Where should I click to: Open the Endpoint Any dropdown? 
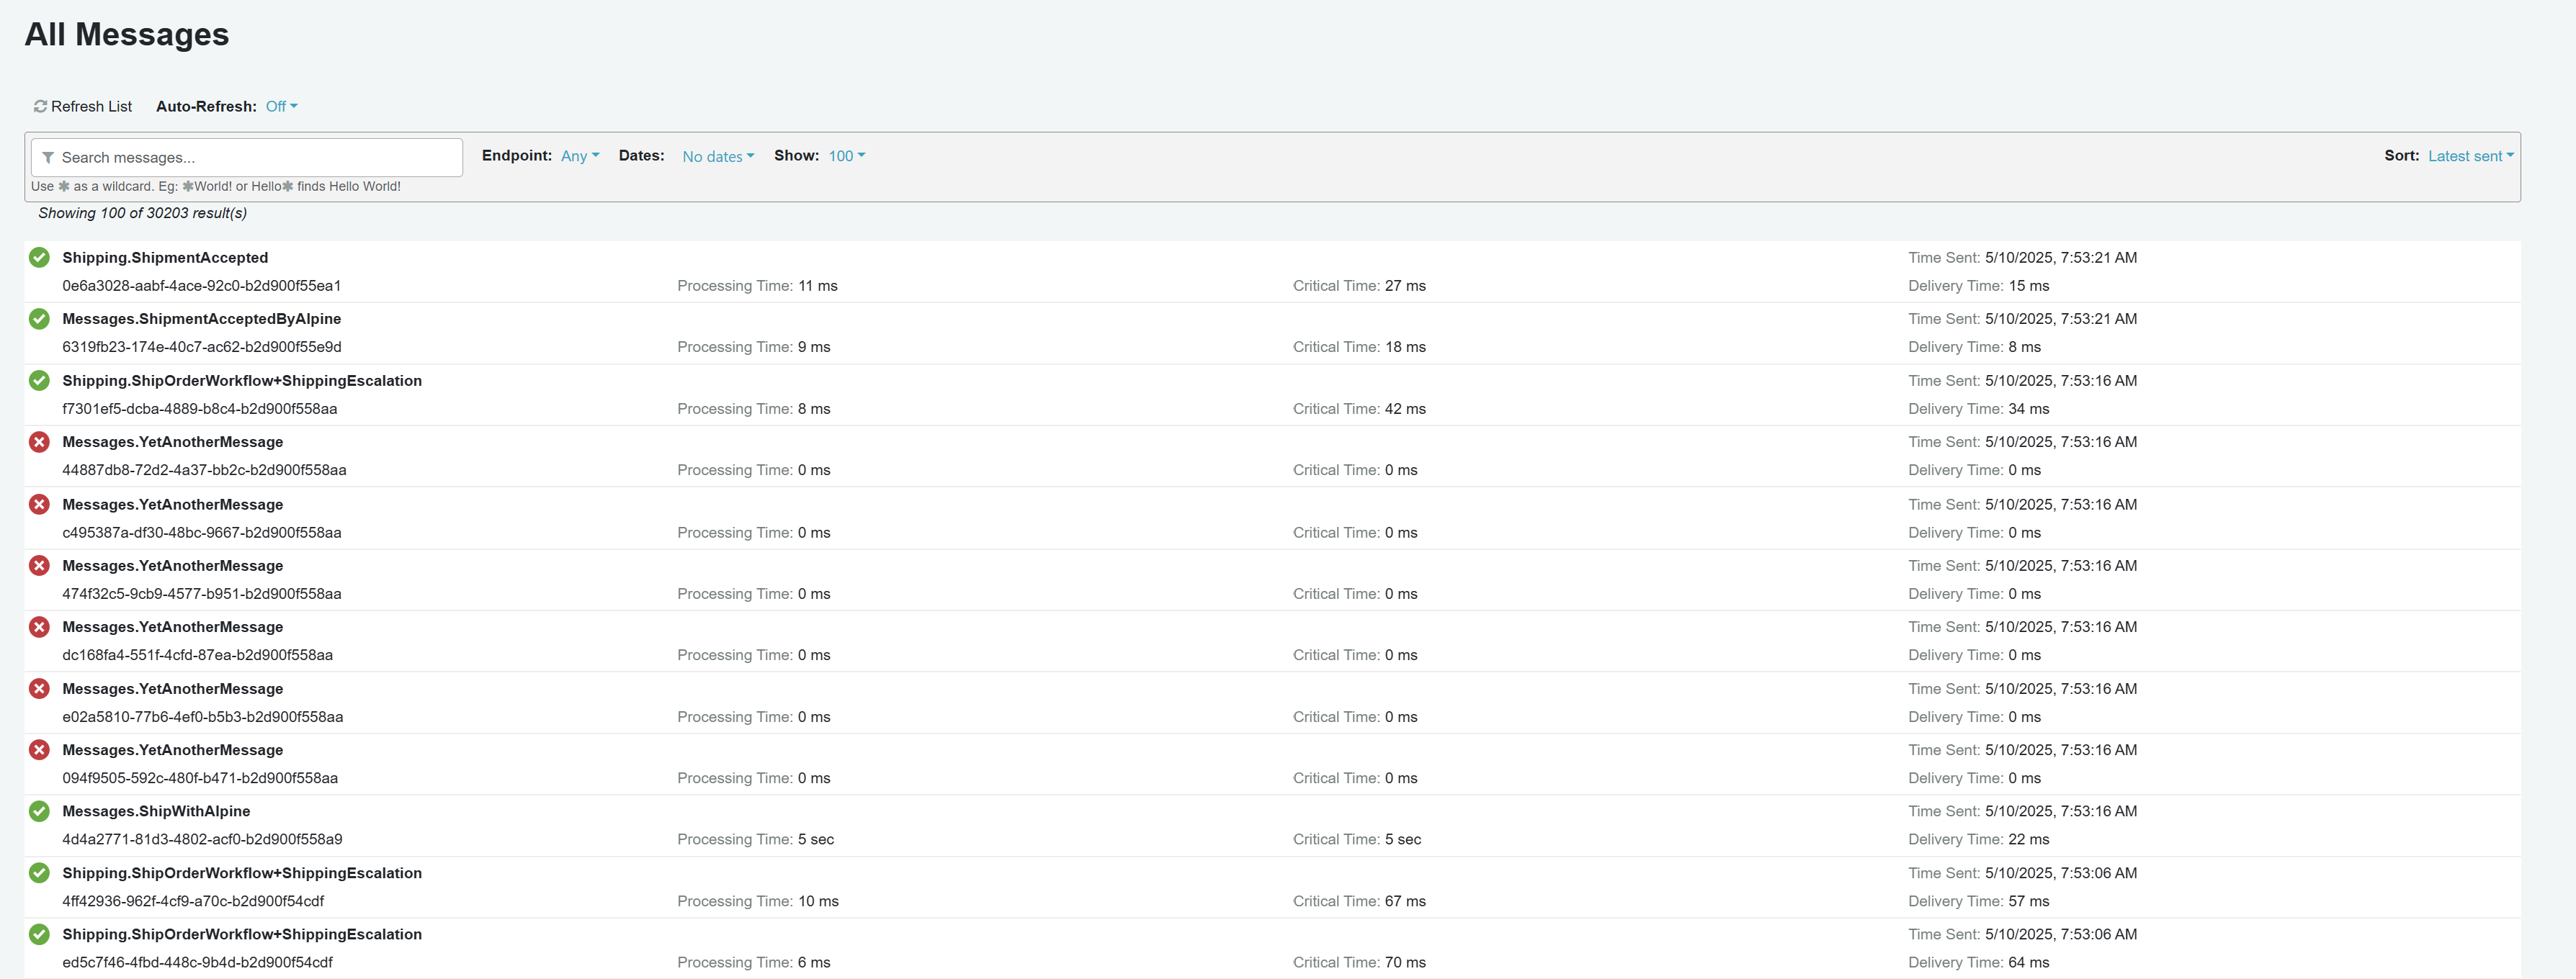click(579, 155)
